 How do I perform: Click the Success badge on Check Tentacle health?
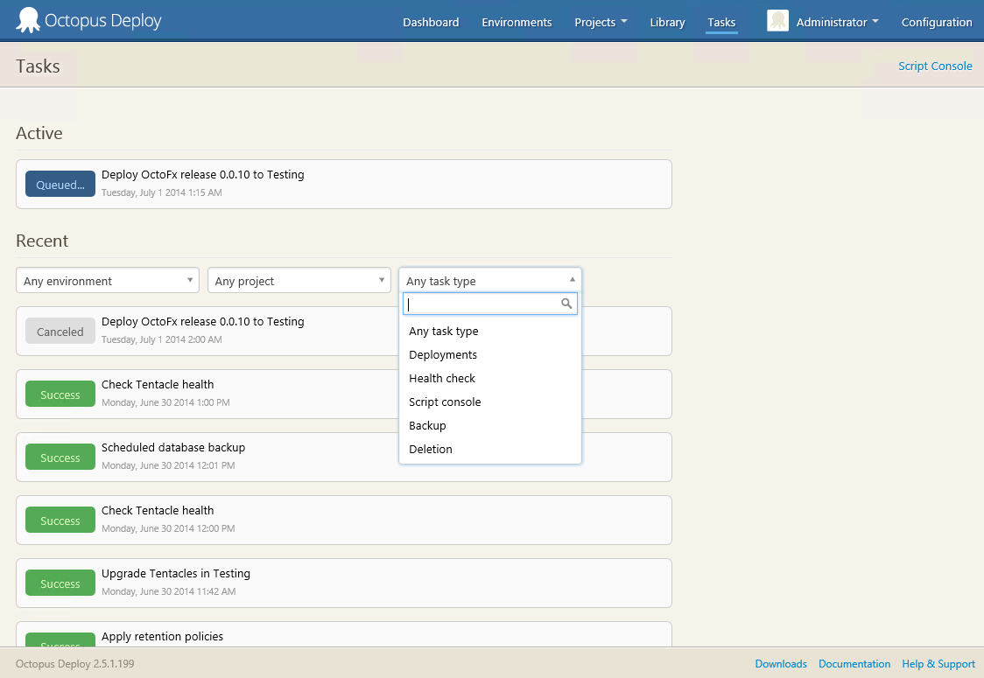[60, 394]
